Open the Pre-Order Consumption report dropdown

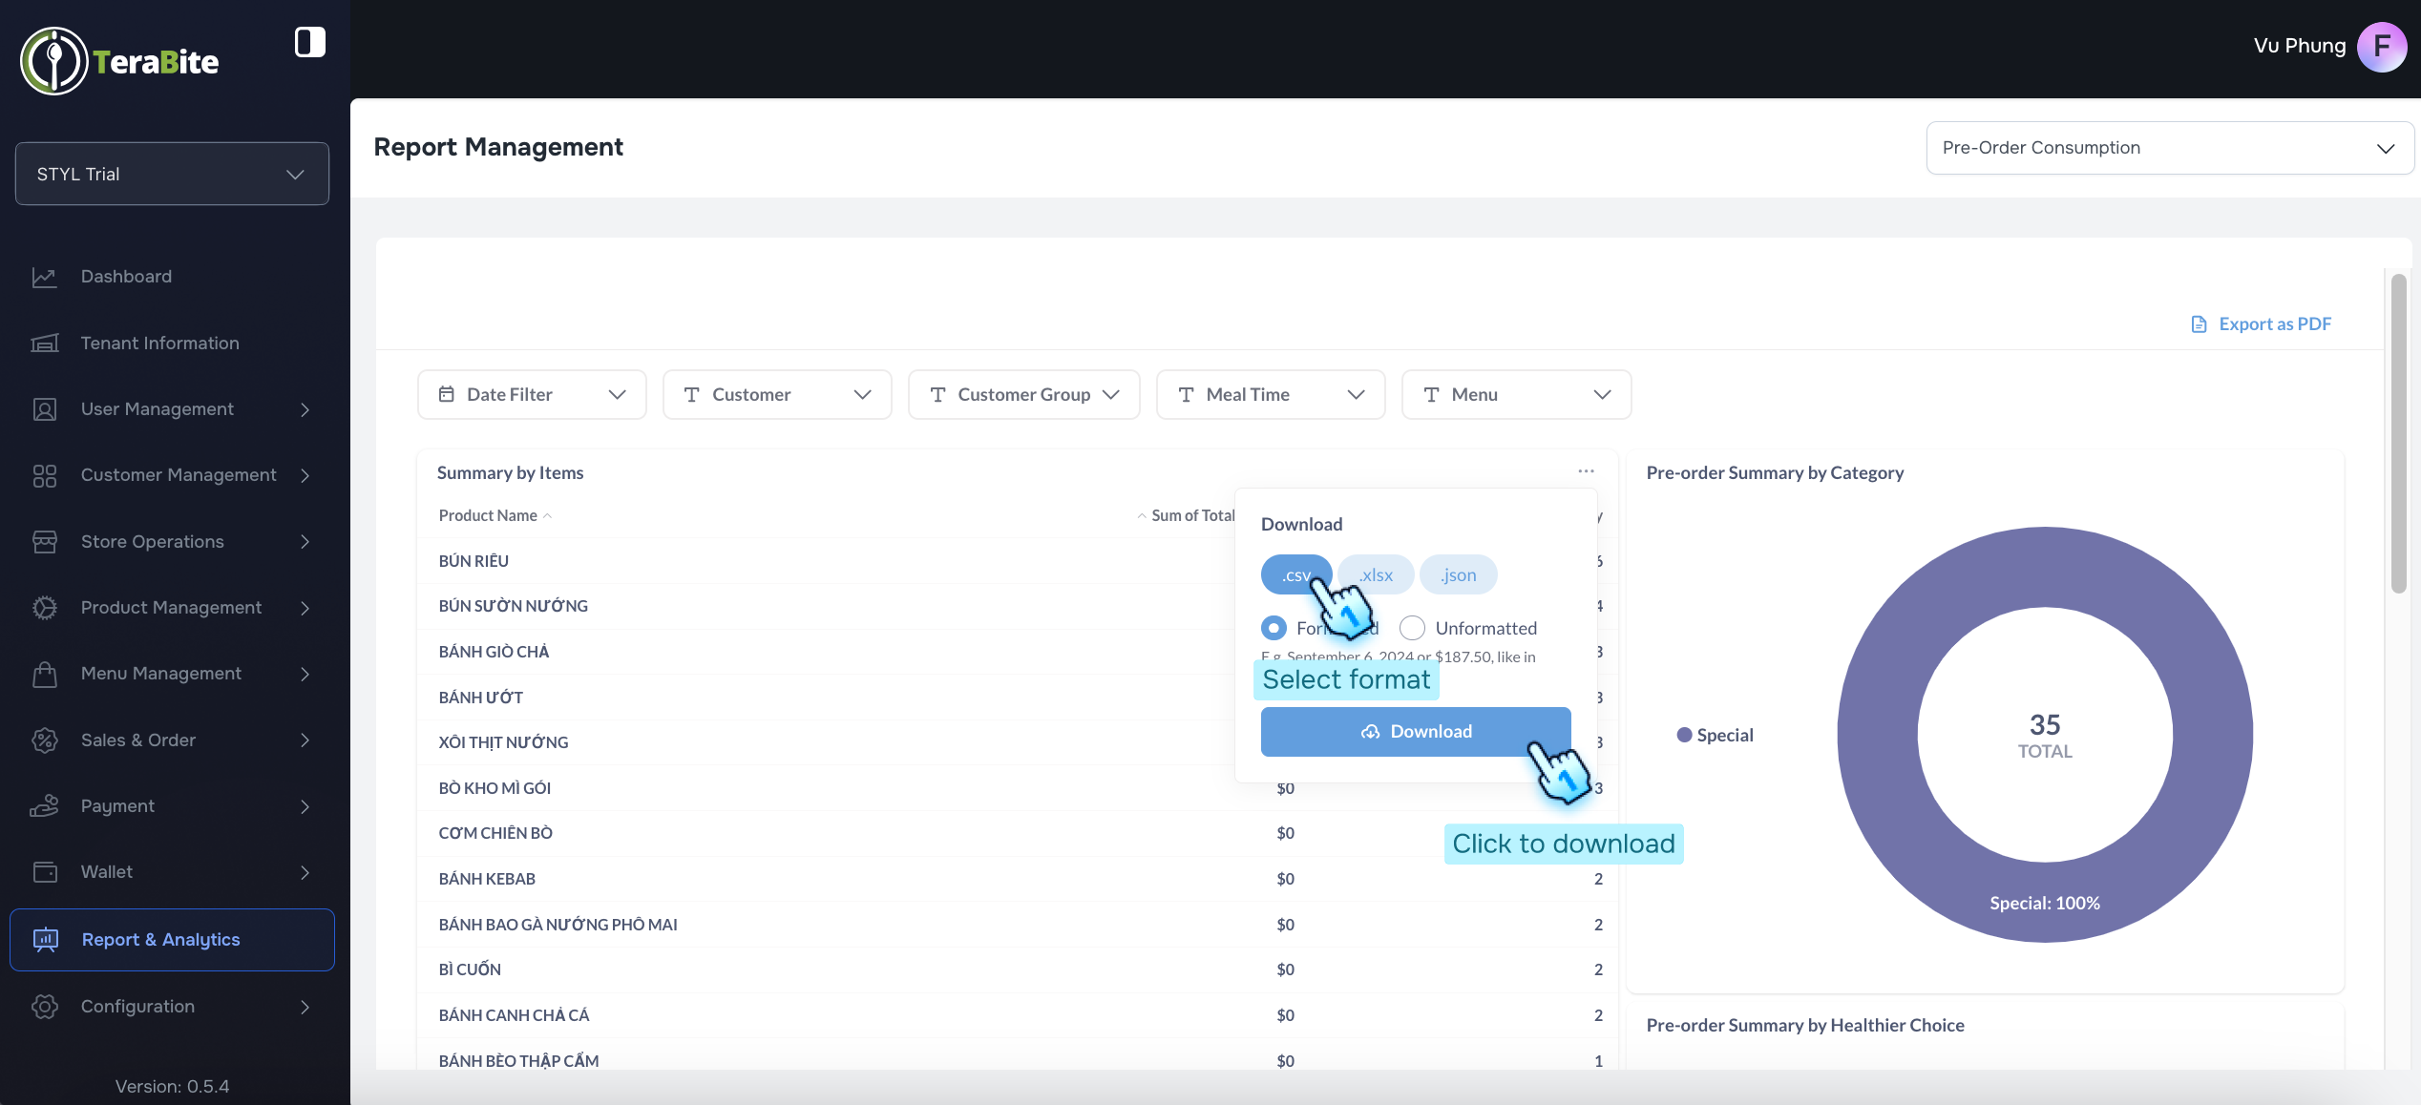tap(2169, 148)
